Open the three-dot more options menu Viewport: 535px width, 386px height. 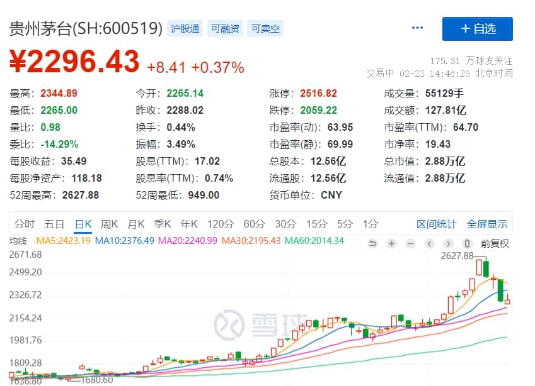(417, 28)
